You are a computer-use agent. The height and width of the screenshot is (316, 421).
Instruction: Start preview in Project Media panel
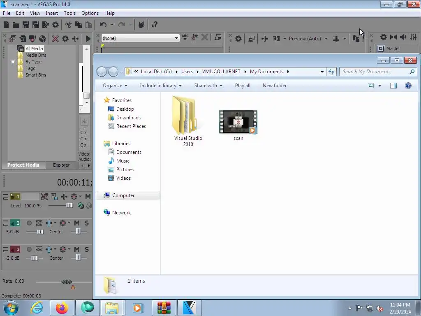tap(88, 38)
